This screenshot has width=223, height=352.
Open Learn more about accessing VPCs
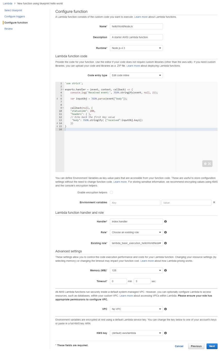(126, 296)
